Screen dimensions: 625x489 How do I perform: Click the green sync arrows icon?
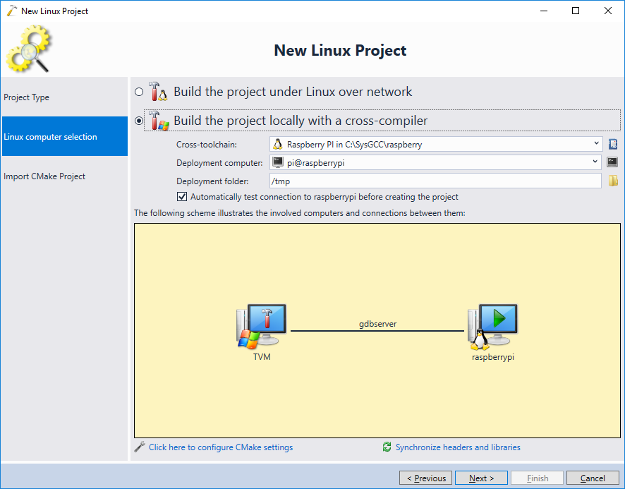pyautogui.click(x=387, y=447)
